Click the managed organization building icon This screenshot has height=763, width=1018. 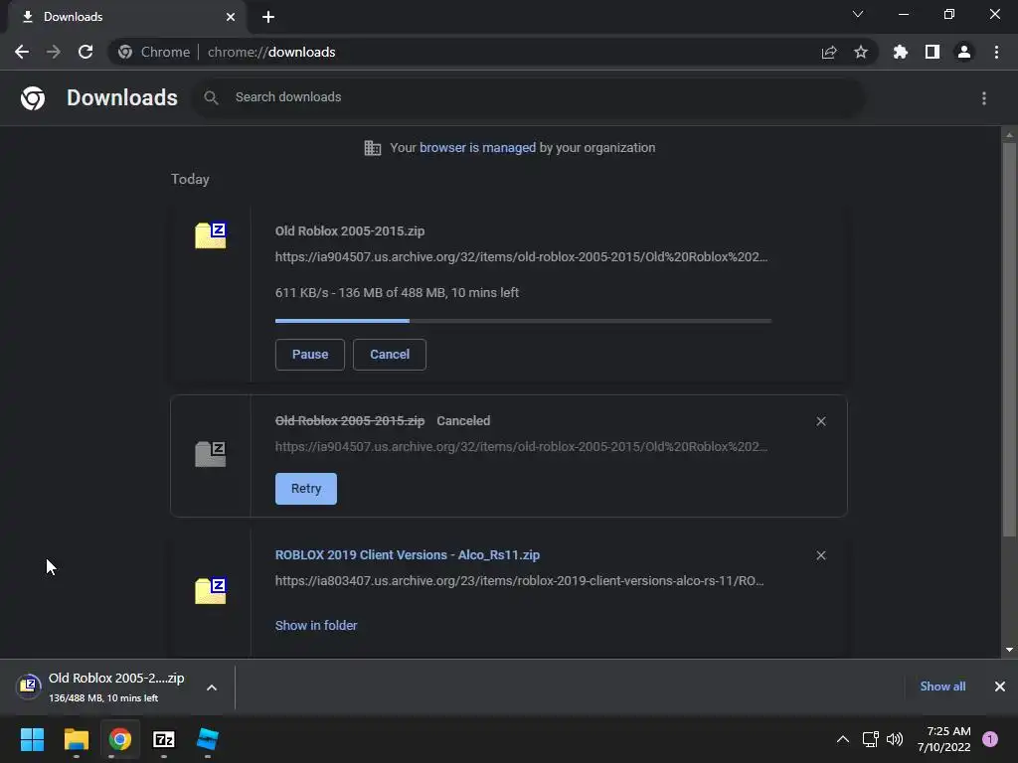pyautogui.click(x=373, y=148)
